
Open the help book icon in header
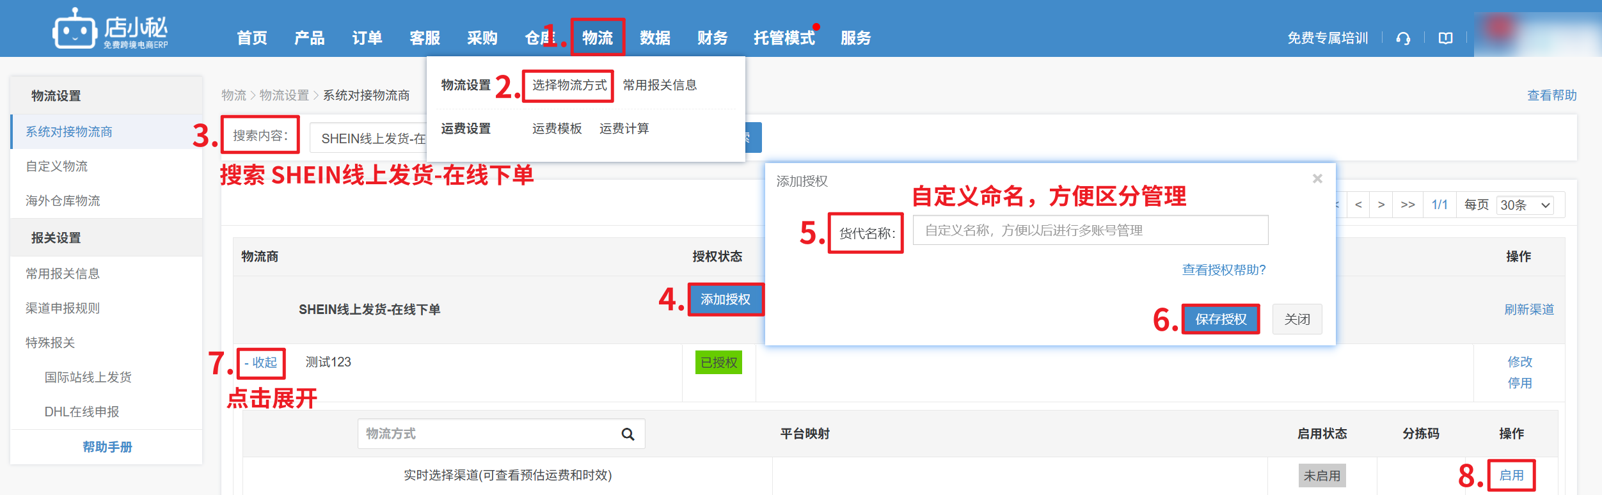tap(1445, 38)
